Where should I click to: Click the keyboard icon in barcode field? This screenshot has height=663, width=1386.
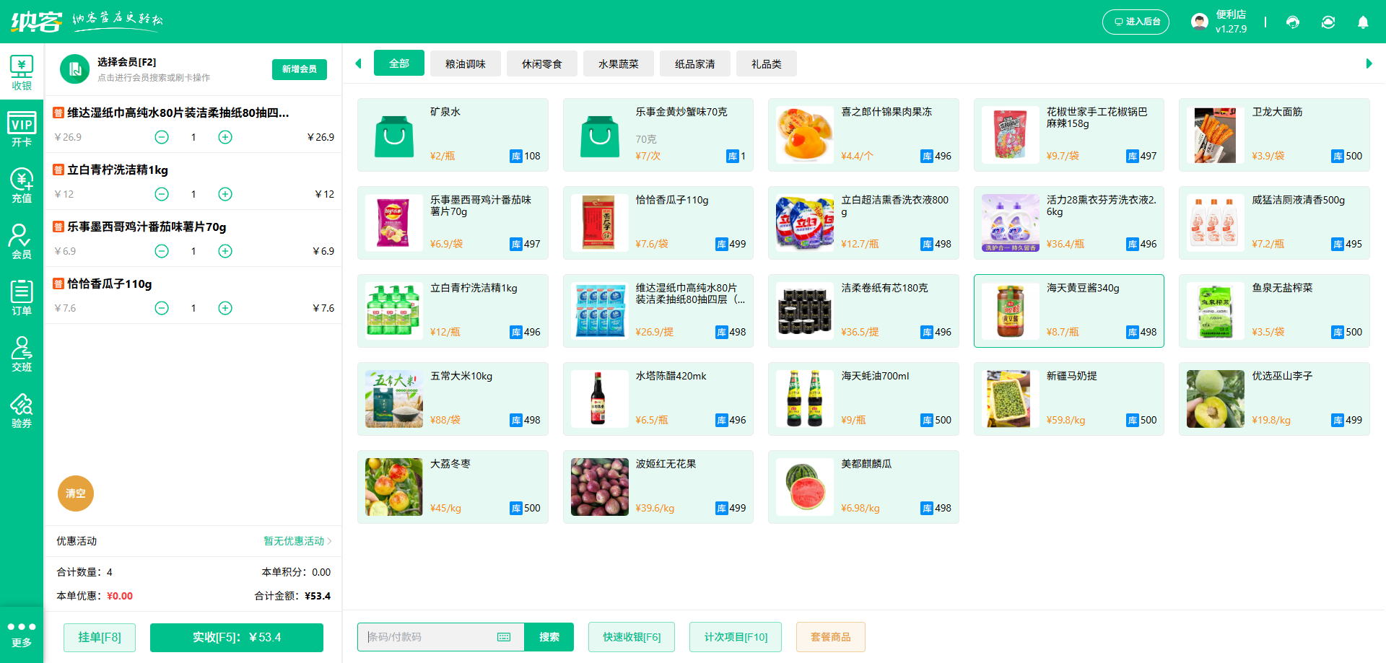pyautogui.click(x=504, y=637)
